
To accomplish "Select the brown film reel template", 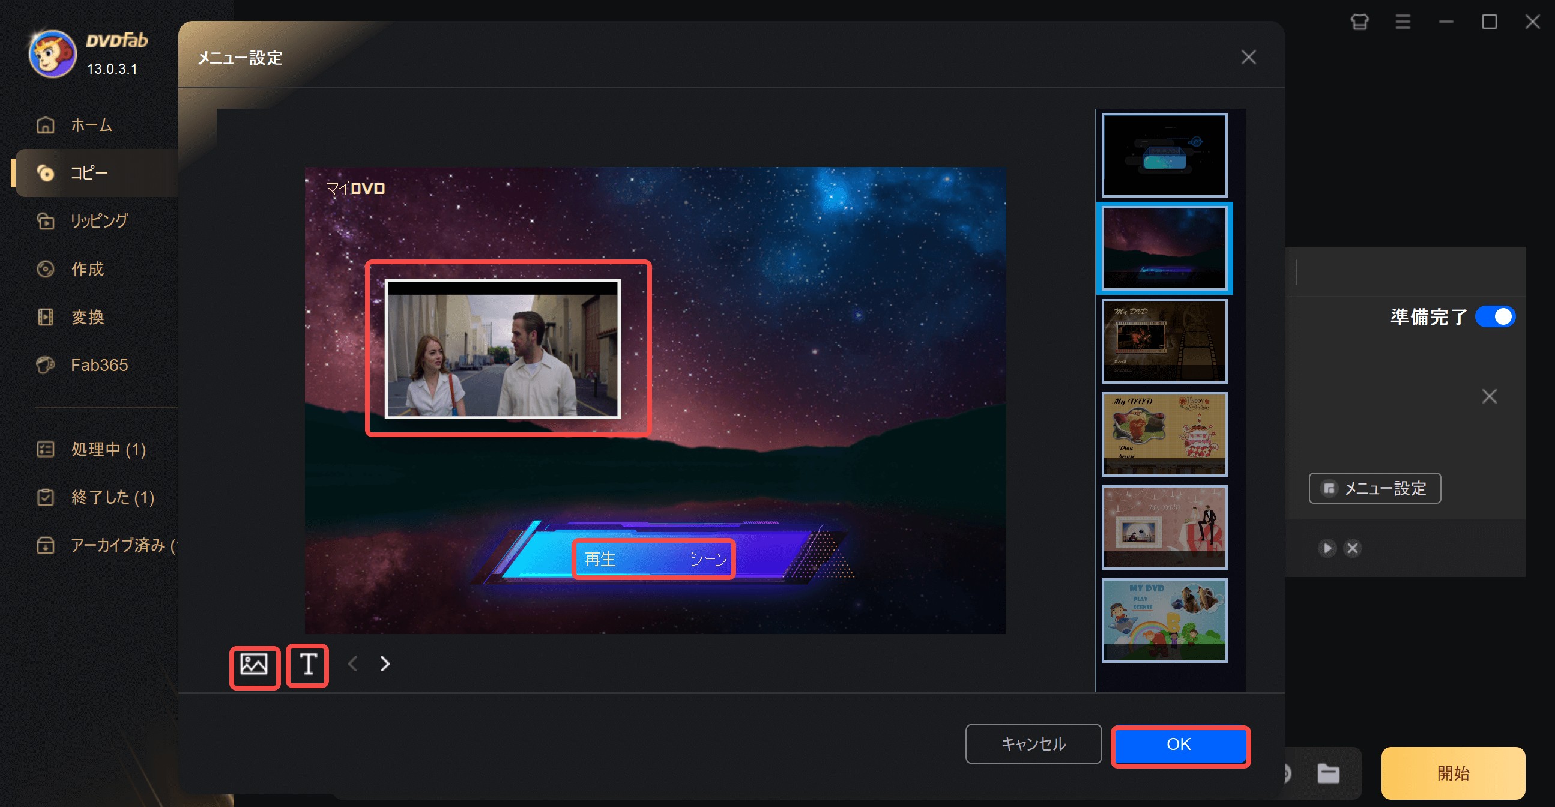I will pos(1164,341).
